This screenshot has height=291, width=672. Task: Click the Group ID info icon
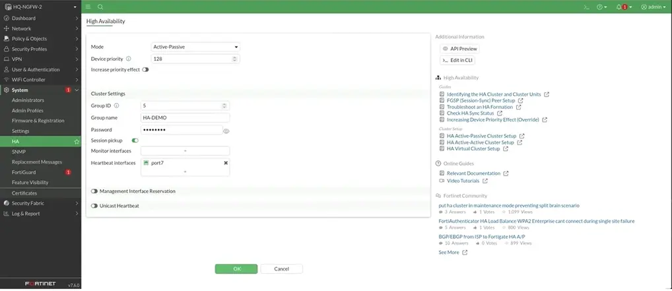click(x=116, y=106)
